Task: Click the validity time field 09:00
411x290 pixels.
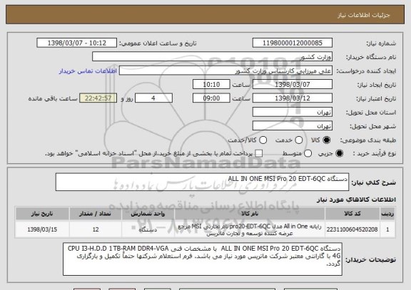Action: click(211, 98)
